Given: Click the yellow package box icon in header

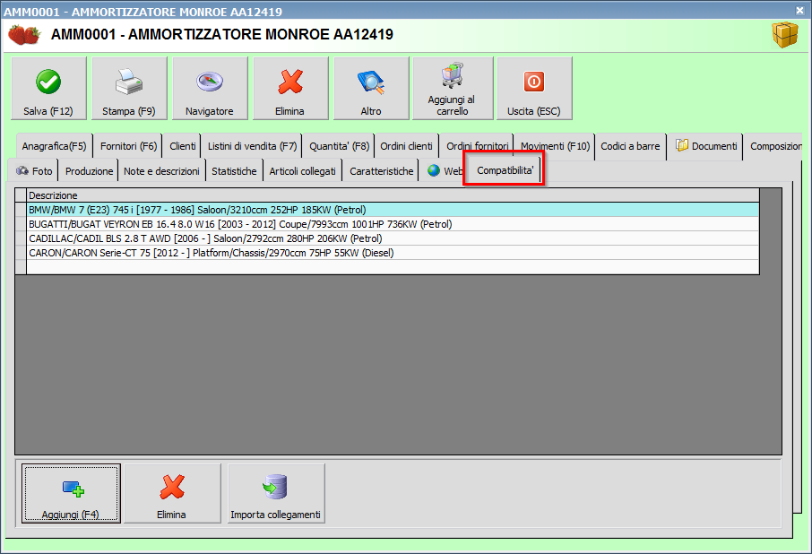Looking at the screenshot, I should click(x=785, y=35).
